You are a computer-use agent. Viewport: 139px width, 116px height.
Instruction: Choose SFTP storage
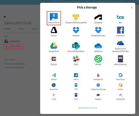tap(76, 95)
